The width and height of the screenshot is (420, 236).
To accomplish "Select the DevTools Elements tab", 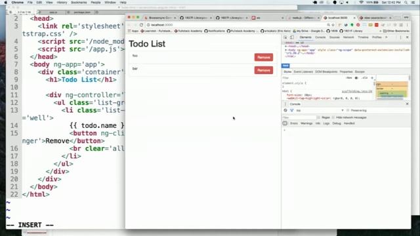I will 305,37.
